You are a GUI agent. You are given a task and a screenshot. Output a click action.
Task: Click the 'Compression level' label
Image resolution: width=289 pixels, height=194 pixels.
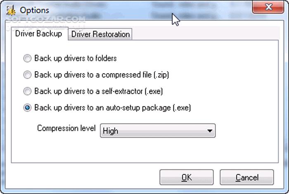coord(66,128)
